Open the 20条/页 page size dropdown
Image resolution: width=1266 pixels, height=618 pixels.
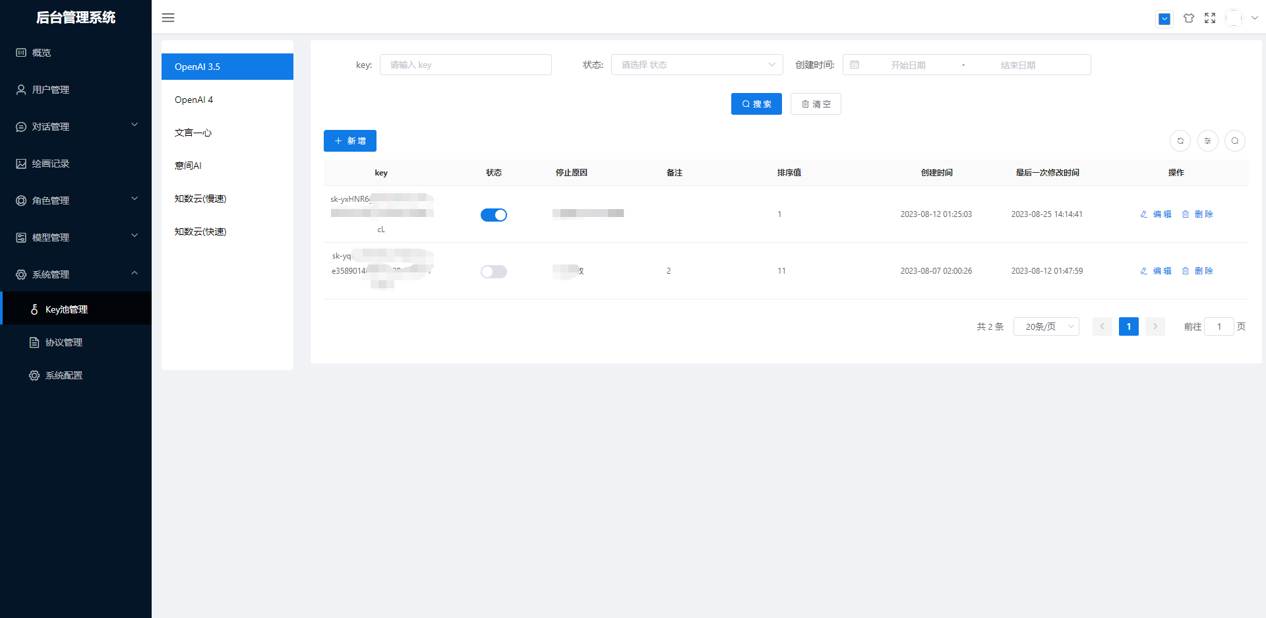pyautogui.click(x=1046, y=326)
